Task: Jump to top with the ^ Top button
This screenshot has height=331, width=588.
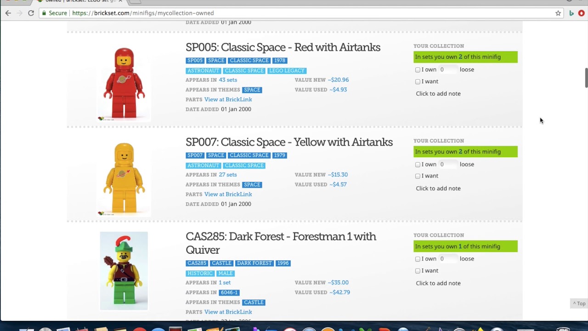Action: [x=579, y=303]
